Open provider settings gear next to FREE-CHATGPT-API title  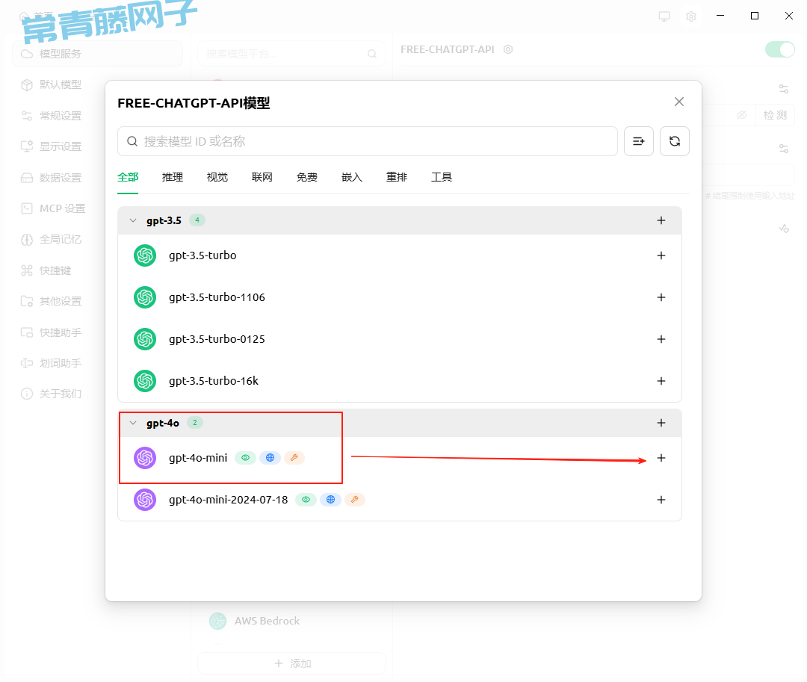point(508,49)
